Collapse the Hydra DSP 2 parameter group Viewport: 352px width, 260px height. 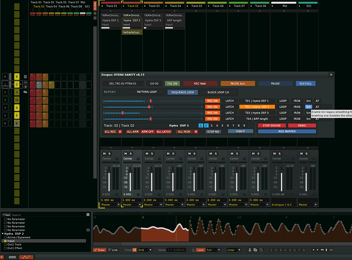point(3,233)
